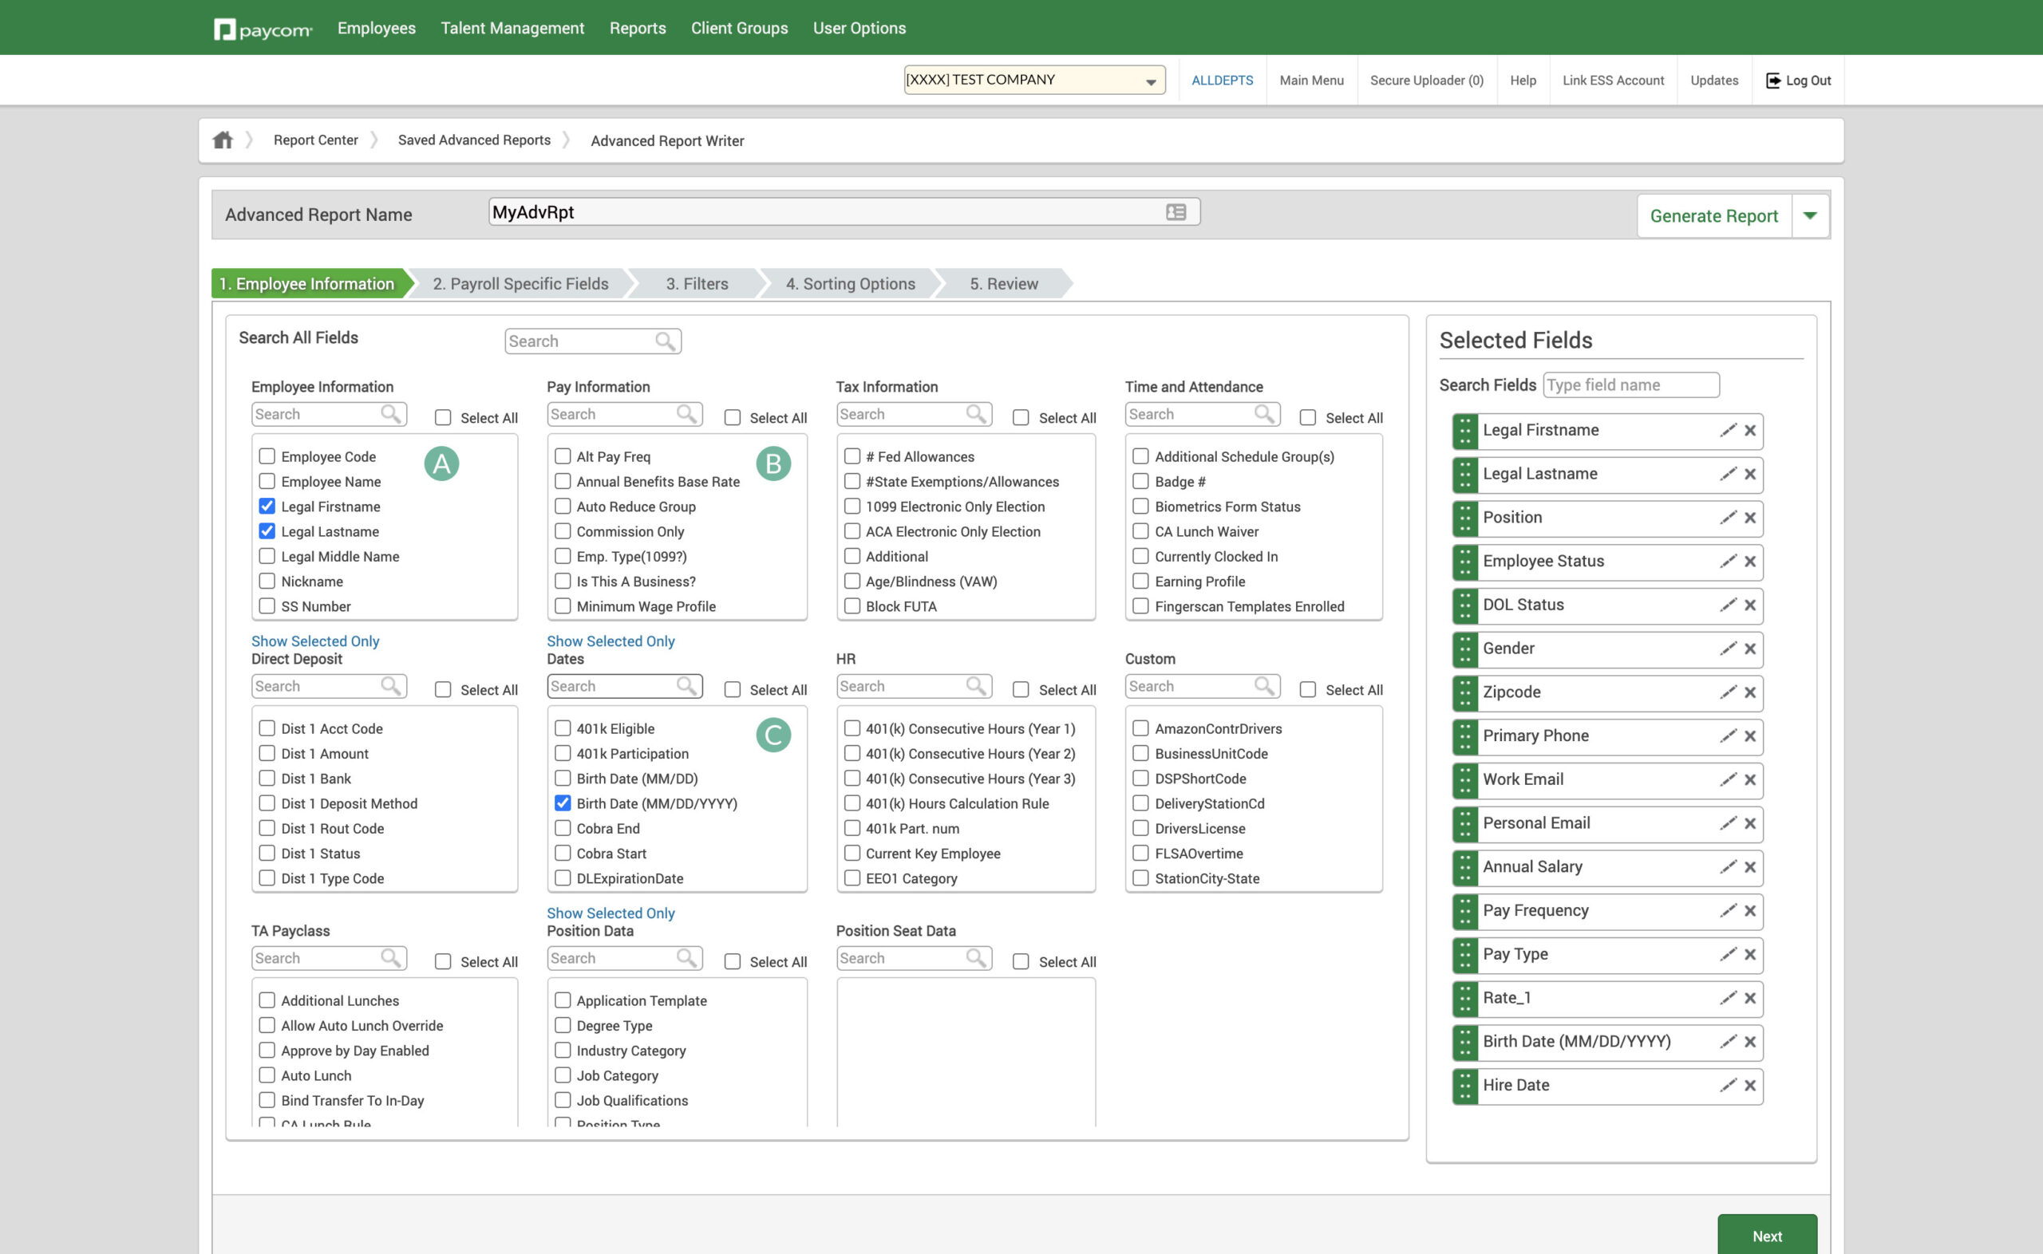The height and width of the screenshot is (1254, 2043).
Task: Click magnifier in Search All Fields box
Action: point(666,341)
